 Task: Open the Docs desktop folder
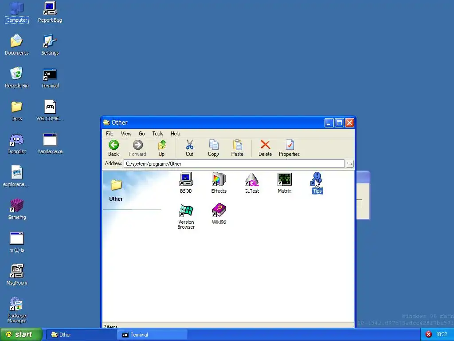tap(16, 111)
